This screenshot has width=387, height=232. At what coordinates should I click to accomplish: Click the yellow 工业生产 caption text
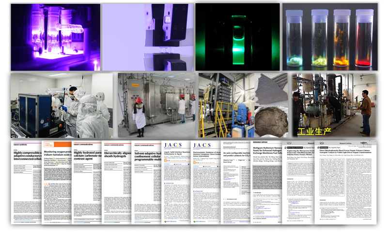click(316, 131)
